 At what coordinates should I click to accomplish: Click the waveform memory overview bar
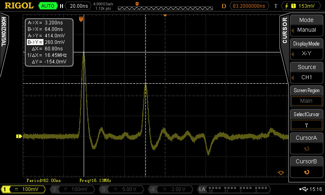pos(165,8)
